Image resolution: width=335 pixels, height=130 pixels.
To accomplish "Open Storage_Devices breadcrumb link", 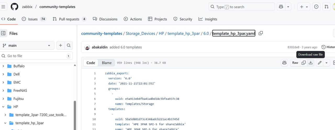I will pyautogui.click(x=140, y=33).
